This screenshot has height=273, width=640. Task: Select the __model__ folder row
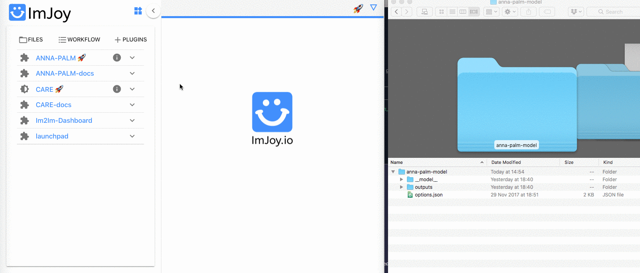click(514, 180)
